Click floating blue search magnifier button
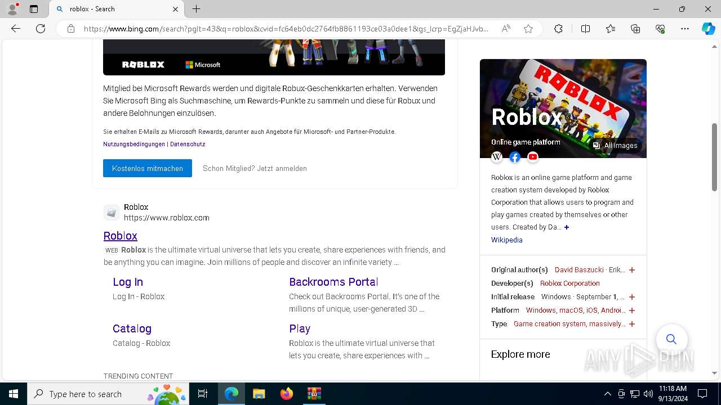This screenshot has height=405, width=721. click(671, 339)
